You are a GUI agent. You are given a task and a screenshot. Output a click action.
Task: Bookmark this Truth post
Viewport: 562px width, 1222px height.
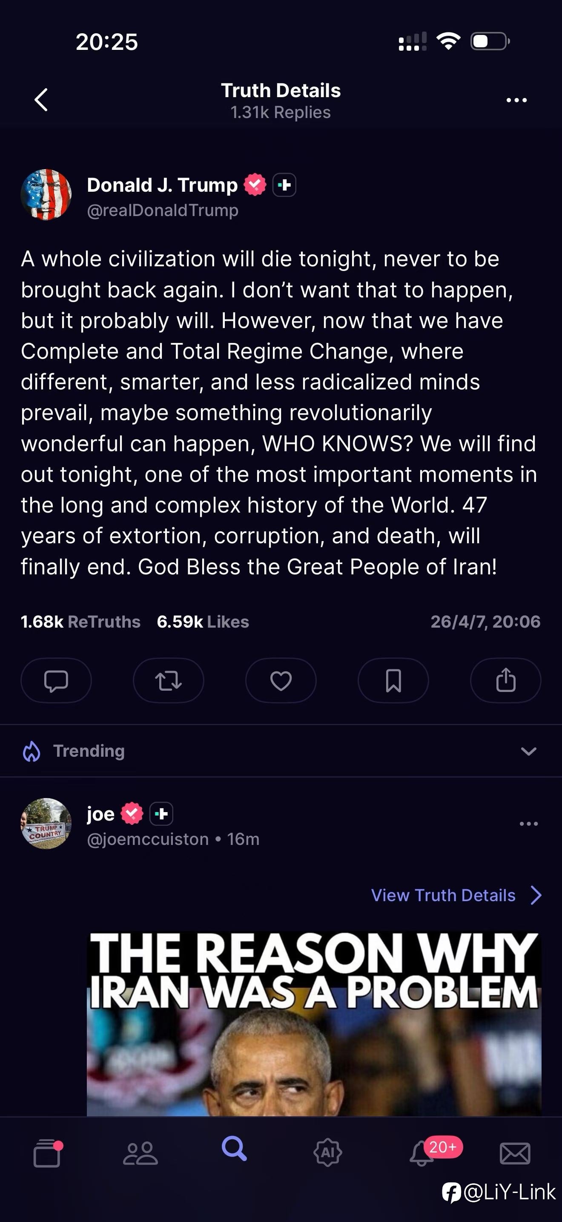(393, 680)
